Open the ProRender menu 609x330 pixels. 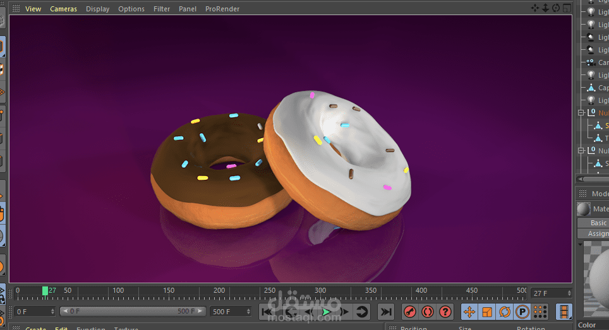222,9
